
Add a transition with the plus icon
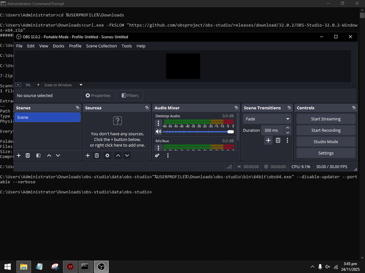269,140
